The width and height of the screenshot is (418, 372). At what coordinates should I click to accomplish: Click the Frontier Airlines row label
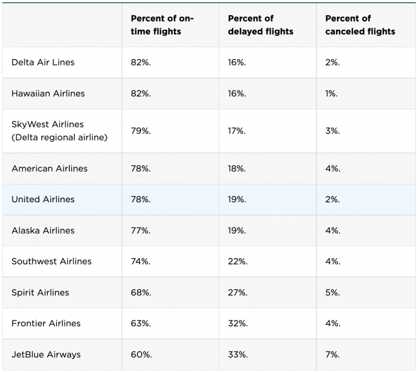(46, 323)
